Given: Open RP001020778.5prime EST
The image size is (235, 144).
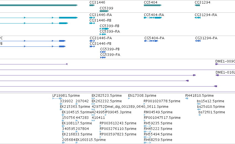Looking at the screenshot, I should (x=162, y=101).
